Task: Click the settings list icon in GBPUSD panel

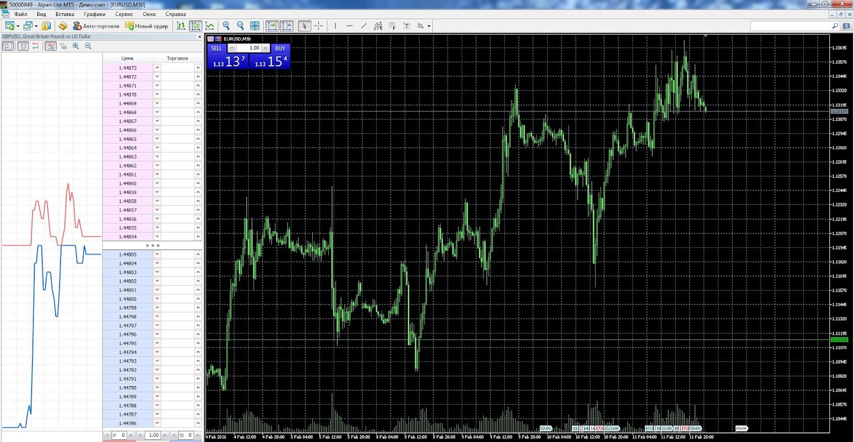Action: pyautogui.click(x=35, y=46)
